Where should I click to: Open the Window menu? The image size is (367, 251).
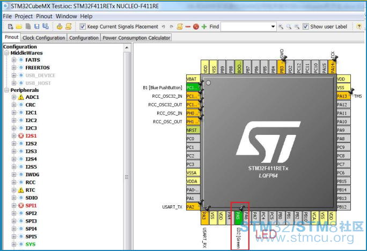(66, 16)
